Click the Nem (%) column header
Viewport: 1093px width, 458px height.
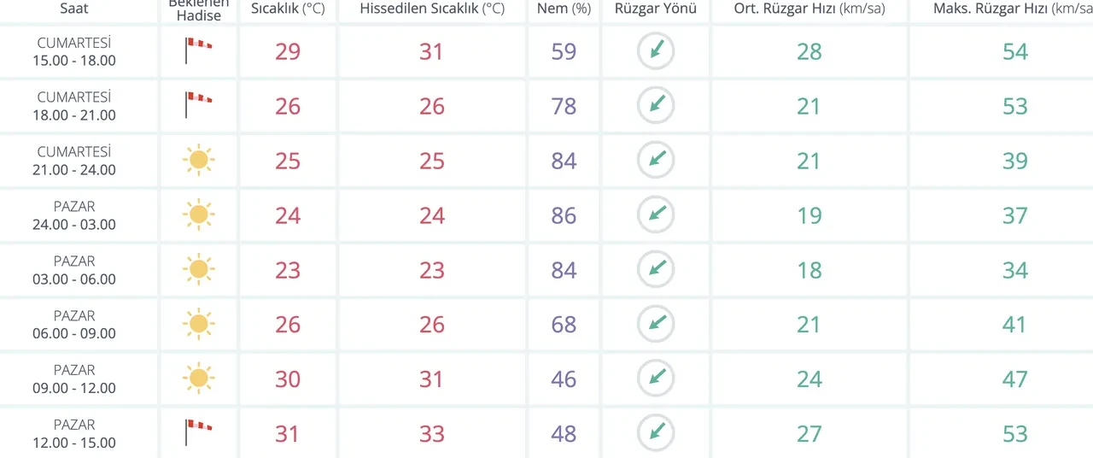tap(564, 9)
